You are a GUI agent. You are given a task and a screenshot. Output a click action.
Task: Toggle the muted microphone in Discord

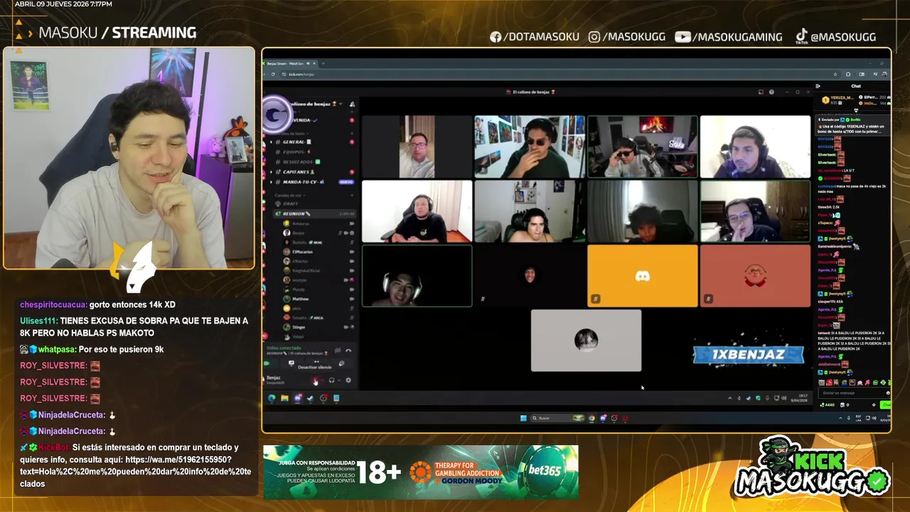tap(316, 380)
